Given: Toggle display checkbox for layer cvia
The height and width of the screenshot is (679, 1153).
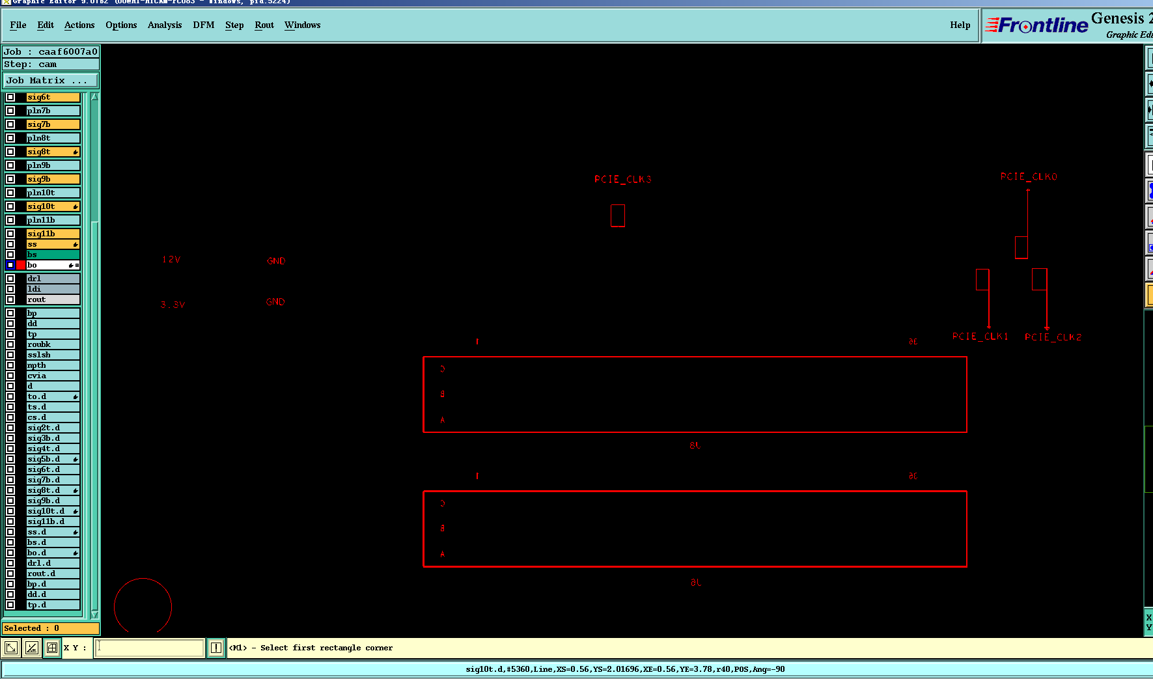Looking at the screenshot, I should (10, 376).
